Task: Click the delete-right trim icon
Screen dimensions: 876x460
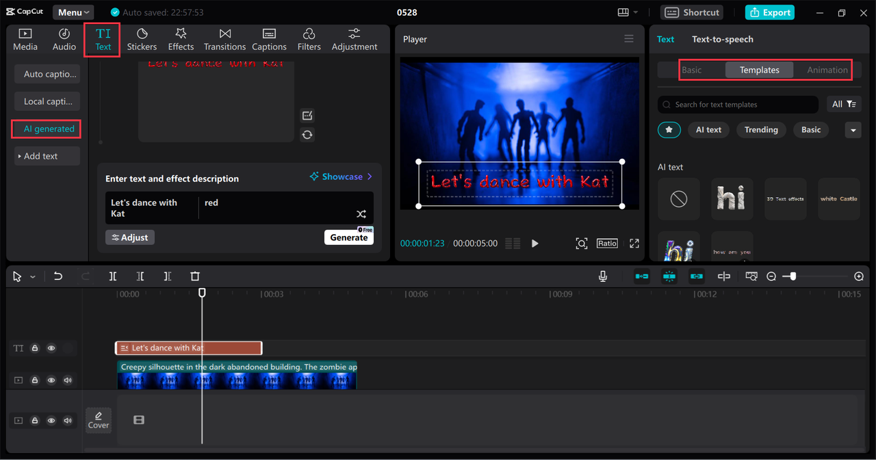Action: pyautogui.click(x=168, y=277)
